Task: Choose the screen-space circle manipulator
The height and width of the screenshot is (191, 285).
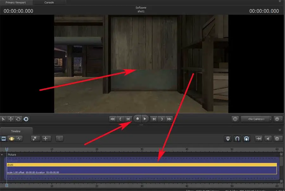Action: (x=26, y=119)
